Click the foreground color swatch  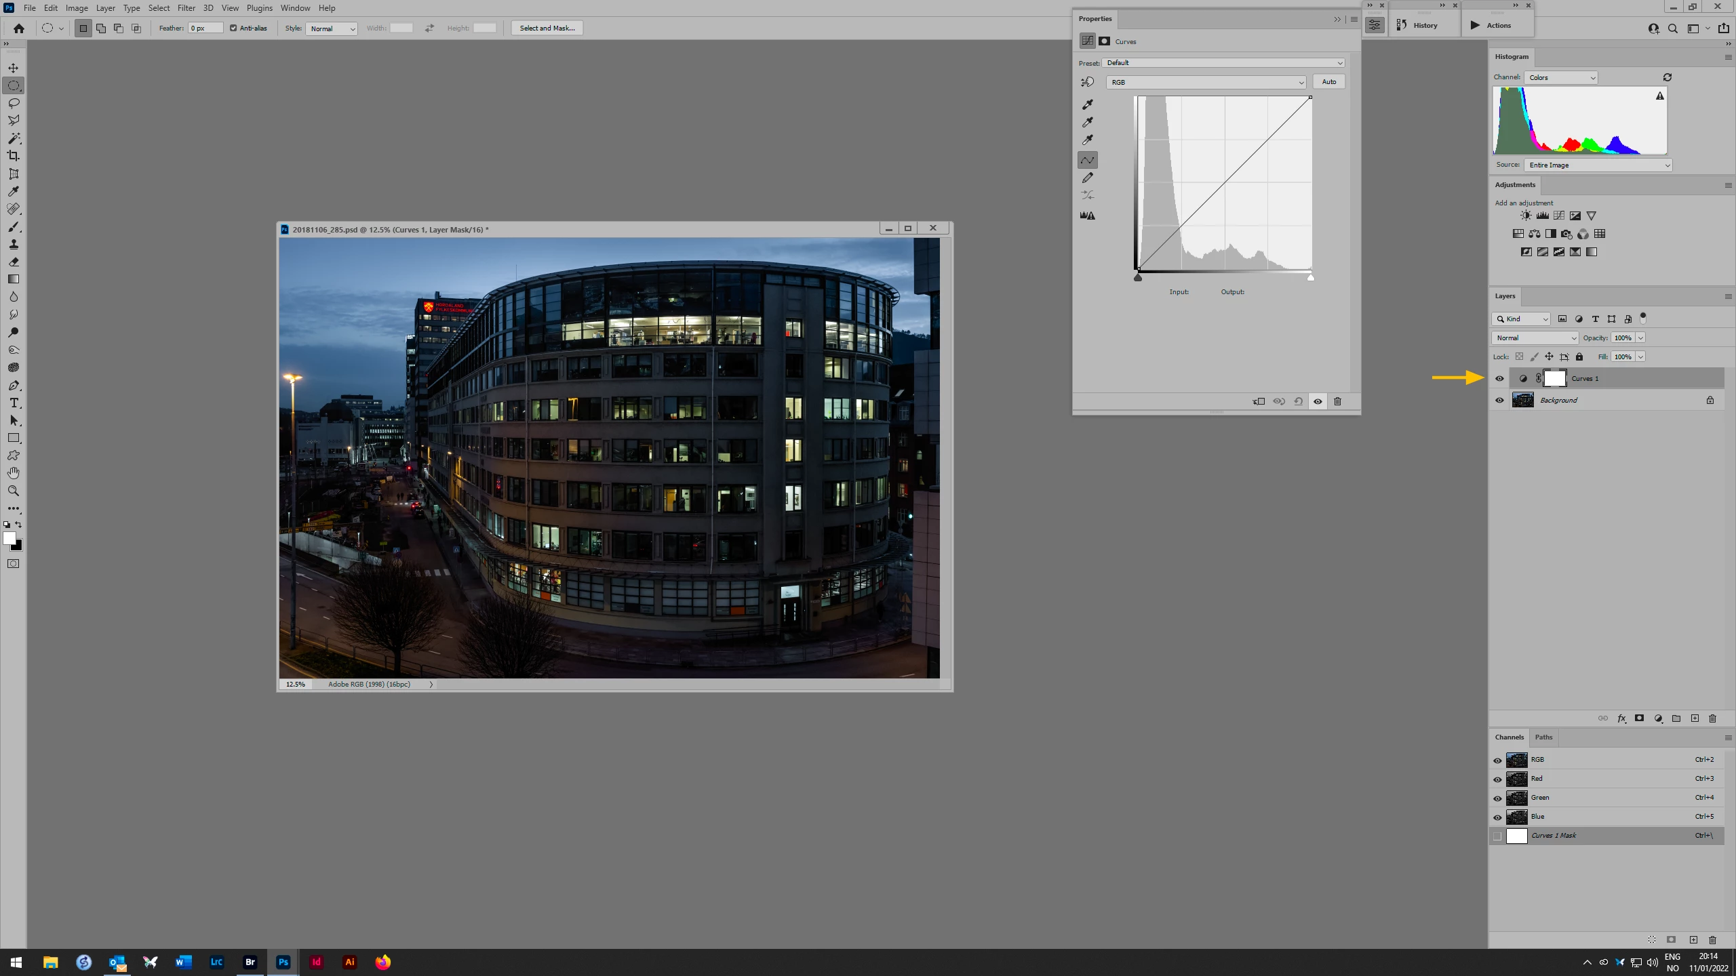tap(9, 538)
